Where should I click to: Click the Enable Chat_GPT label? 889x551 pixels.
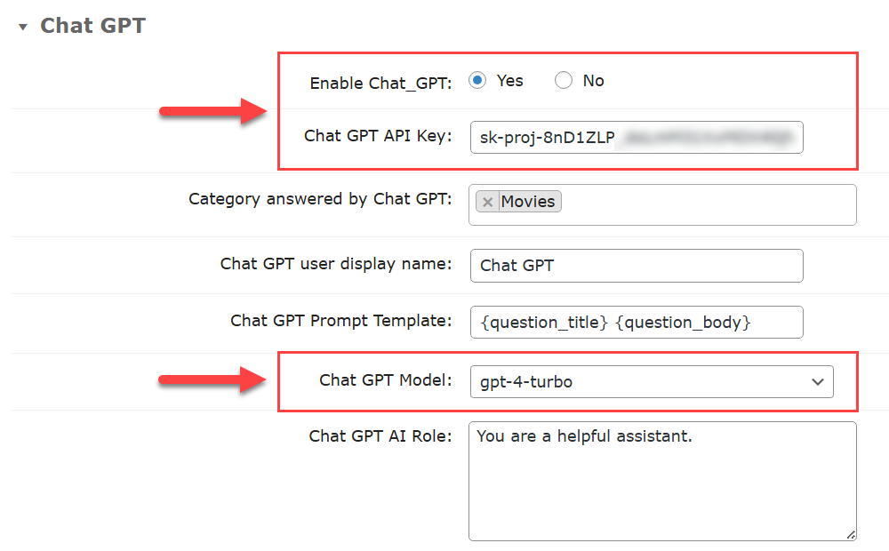click(x=380, y=84)
